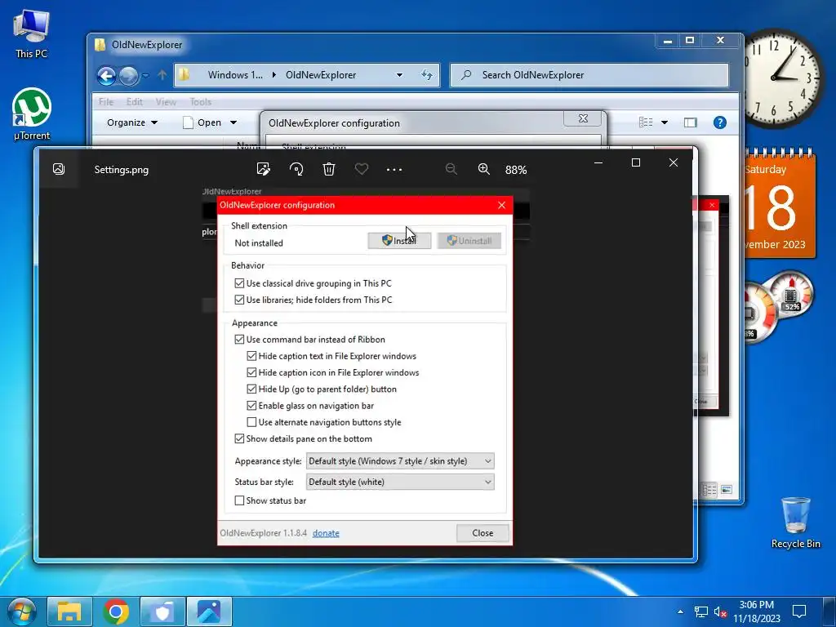Enable Use alternate navigation buttons style
836x627 pixels.
tap(251, 422)
